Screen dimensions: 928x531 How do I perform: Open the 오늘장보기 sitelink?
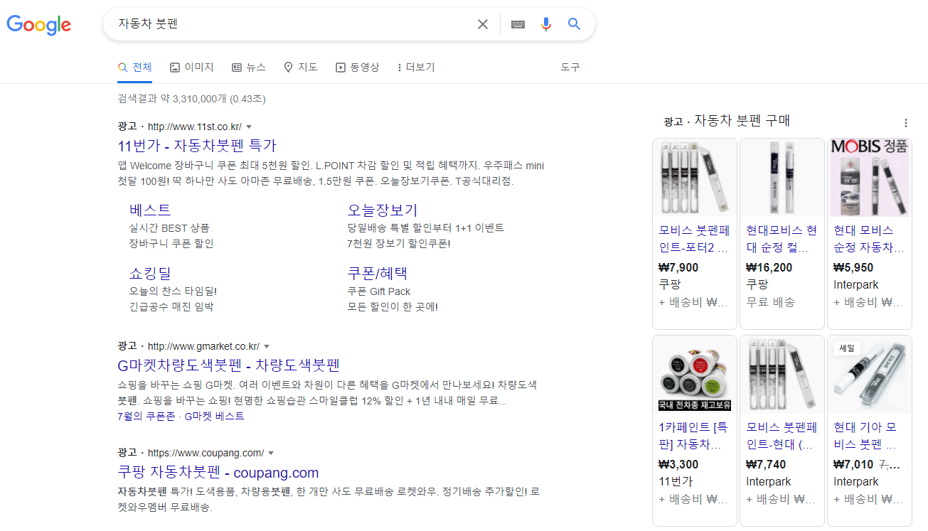[383, 210]
